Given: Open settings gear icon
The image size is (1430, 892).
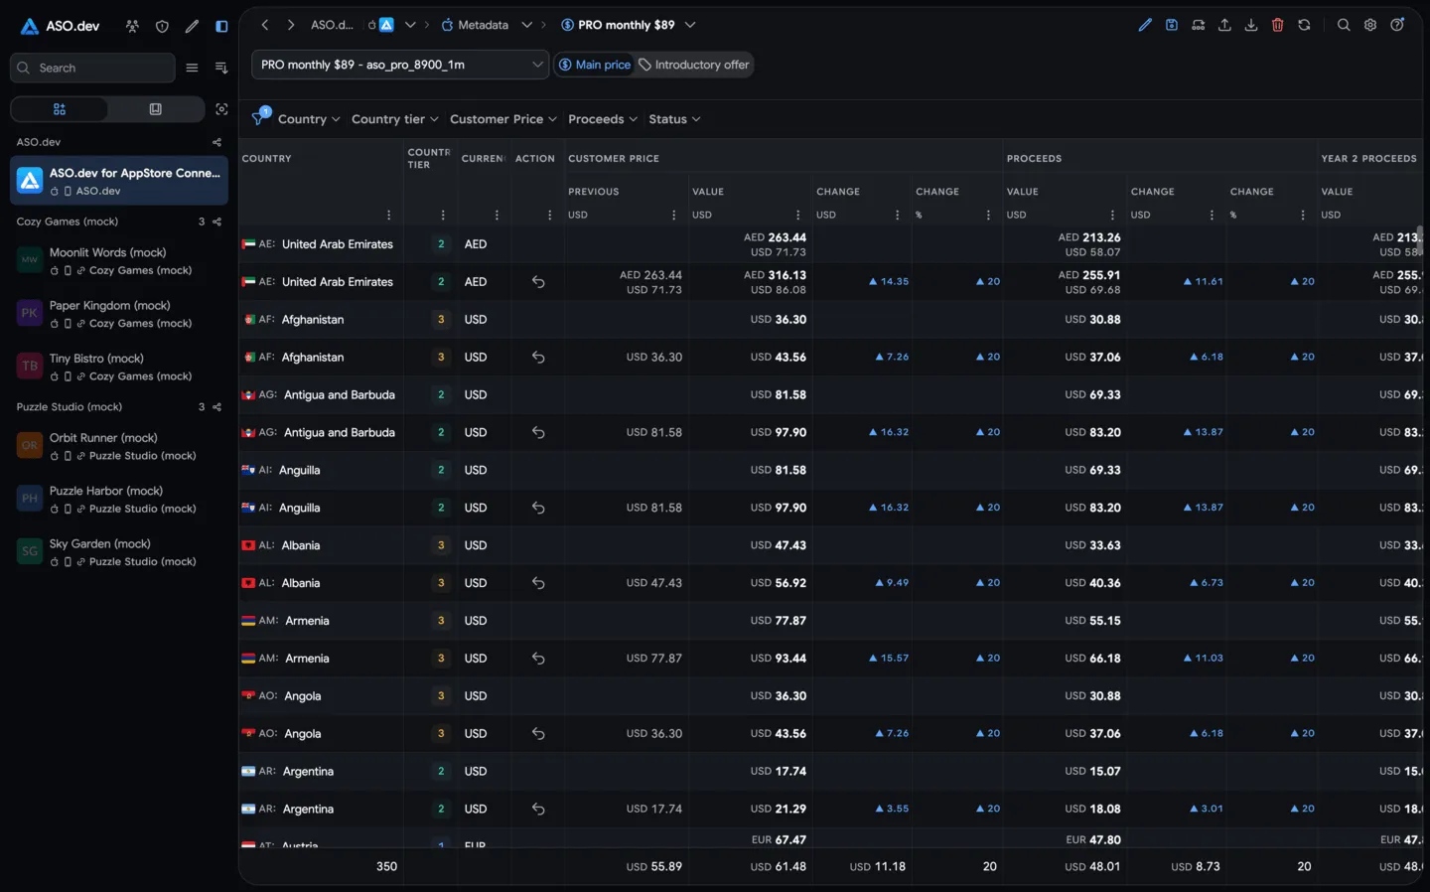Looking at the screenshot, I should [x=1370, y=25].
